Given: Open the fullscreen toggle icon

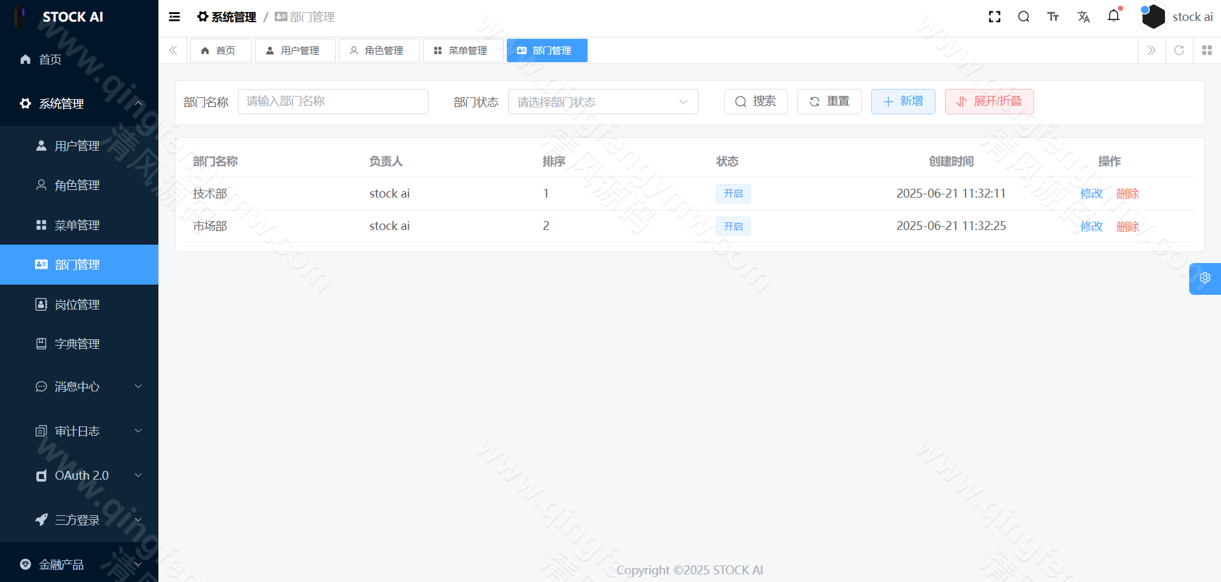Looking at the screenshot, I should (x=995, y=17).
